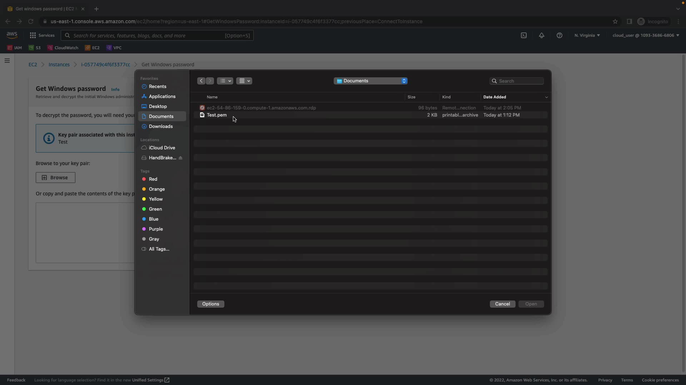Bookmark this page with the star icon
Viewport: 686px width, 385px height.
tap(615, 21)
